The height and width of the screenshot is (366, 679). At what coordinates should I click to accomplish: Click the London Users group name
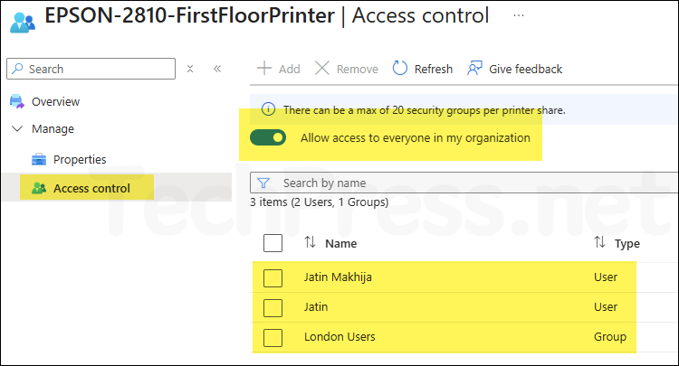(339, 336)
